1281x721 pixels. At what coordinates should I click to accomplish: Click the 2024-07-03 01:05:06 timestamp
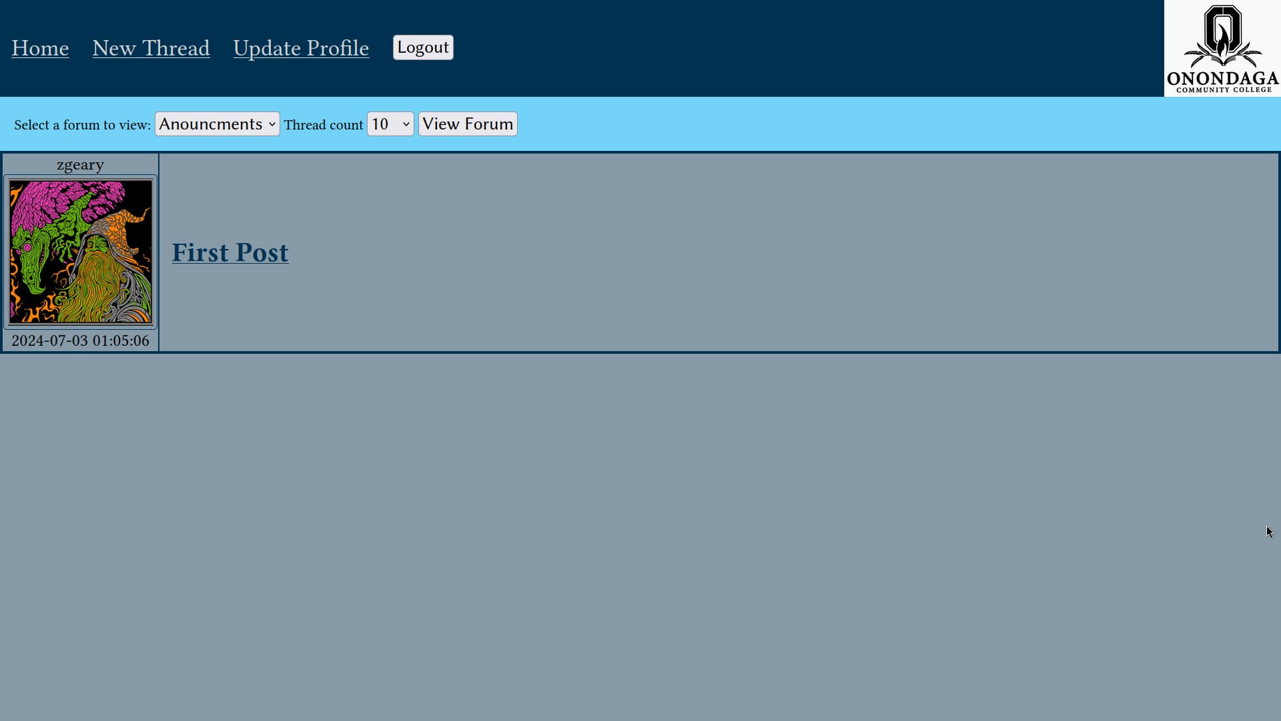coord(80,340)
